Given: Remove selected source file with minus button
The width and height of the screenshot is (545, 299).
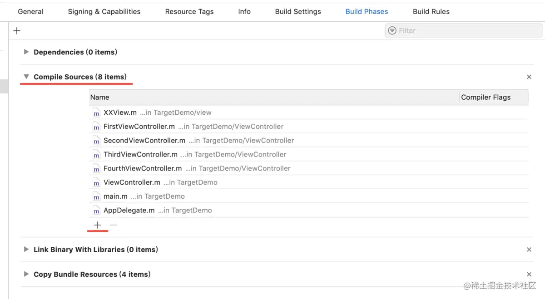Looking at the screenshot, I should click(x=114, y=225).
